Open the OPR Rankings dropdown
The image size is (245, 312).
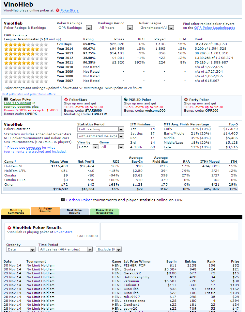74,28
